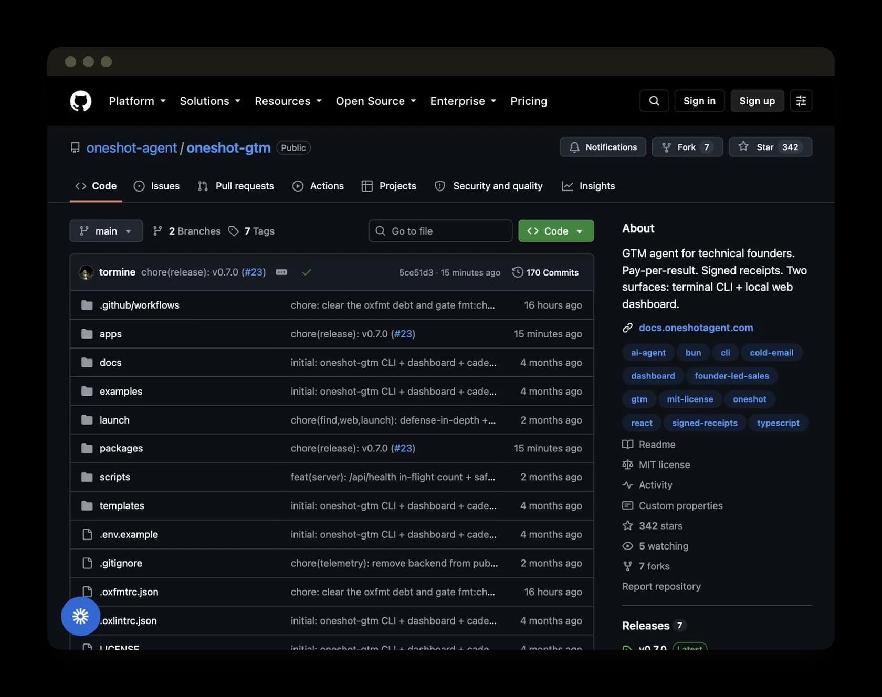The height and width of the screenshot is (697, 882).
Task: Click the folder icon for apps
Action: (87, 334)
